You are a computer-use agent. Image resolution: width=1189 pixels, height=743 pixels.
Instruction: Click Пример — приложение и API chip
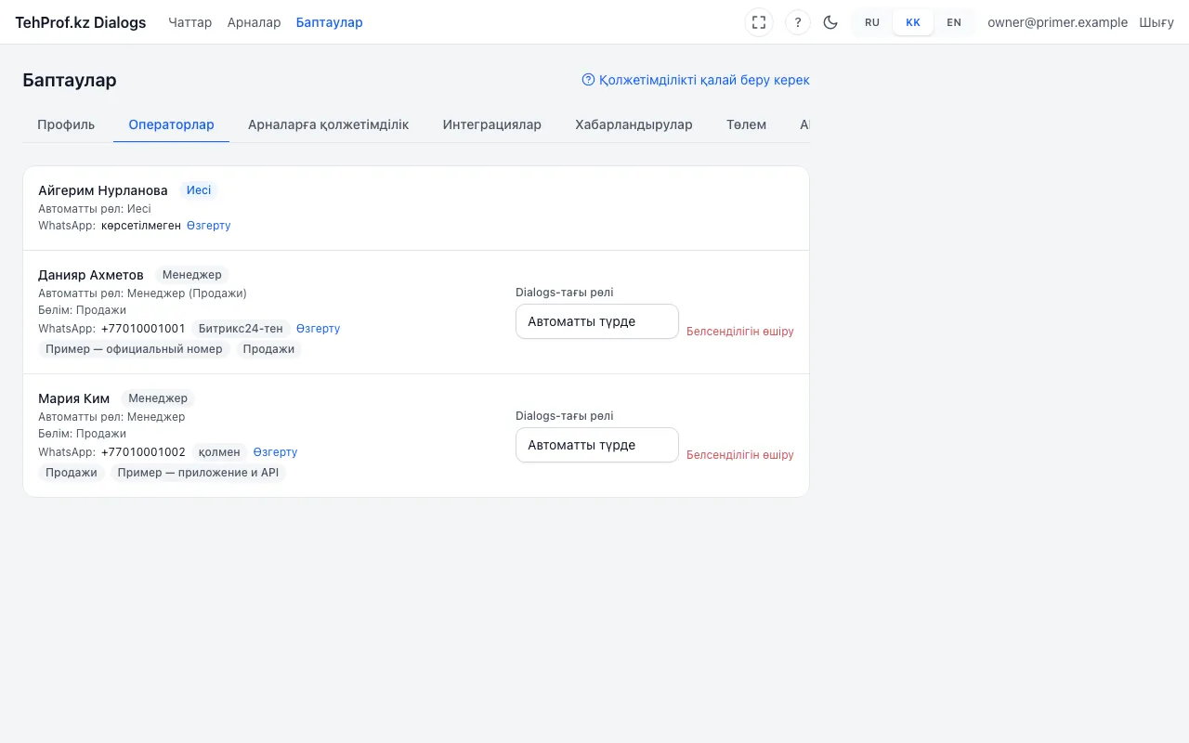(x=198, y=473)
